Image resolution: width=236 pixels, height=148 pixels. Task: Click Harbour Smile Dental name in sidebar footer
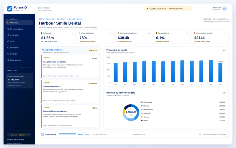15,140
